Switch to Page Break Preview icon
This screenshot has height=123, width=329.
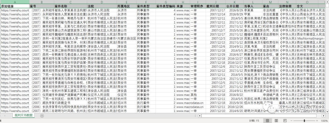pos(285,121)
